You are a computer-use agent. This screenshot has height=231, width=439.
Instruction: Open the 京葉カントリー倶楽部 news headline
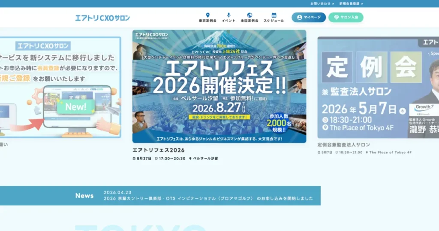coord(208,198)
